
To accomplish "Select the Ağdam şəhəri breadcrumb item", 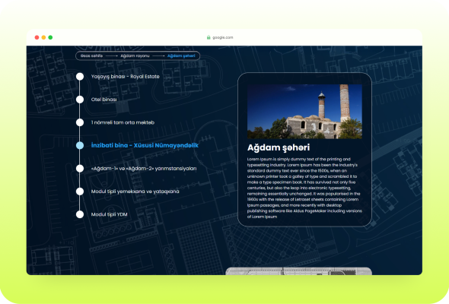I will (x=181, y=55).
